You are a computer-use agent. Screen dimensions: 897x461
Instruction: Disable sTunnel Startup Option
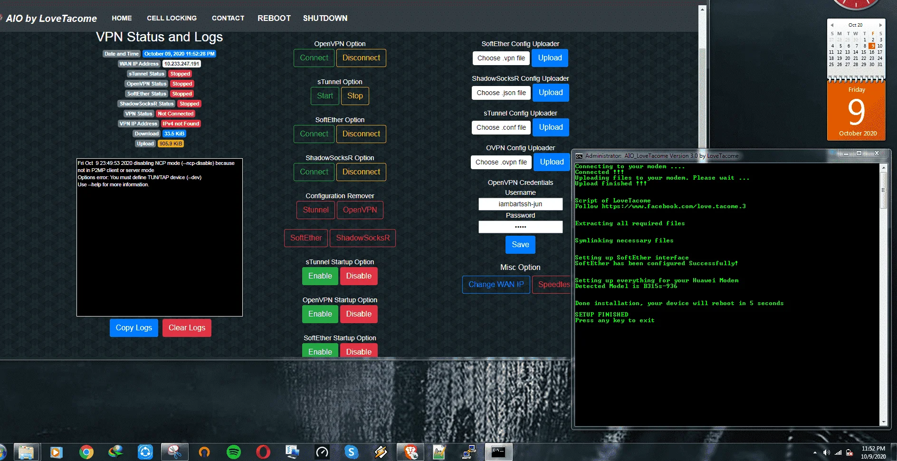(x=359, y=276)
